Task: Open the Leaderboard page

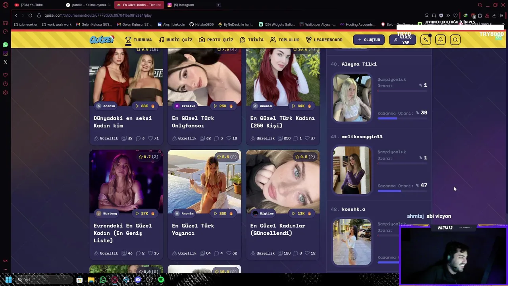Action: [324, 40]
